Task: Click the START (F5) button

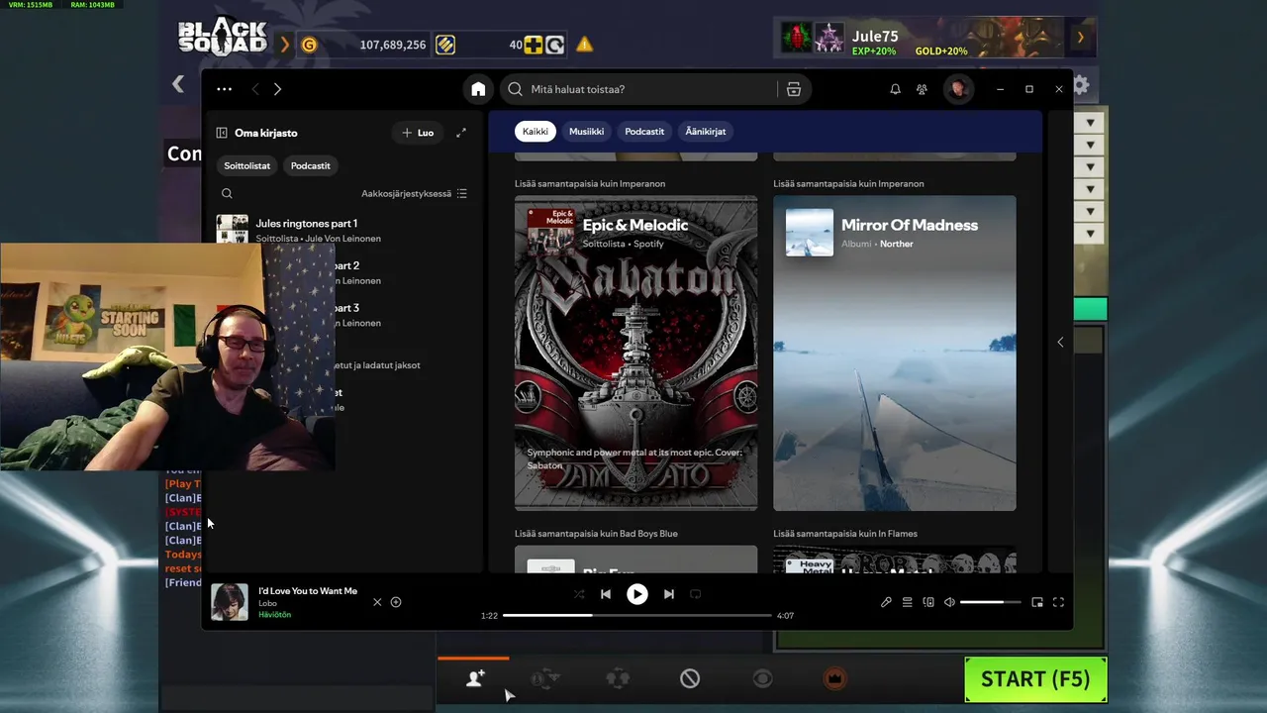Action: click(1035, 679)
